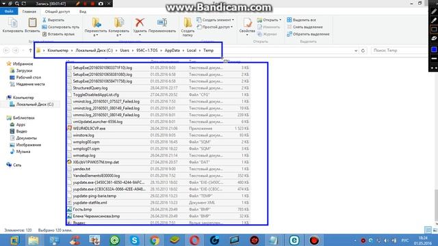Click Журнал in ribbon
Viewport: 438px width, 246px height.
pos(267,34)
